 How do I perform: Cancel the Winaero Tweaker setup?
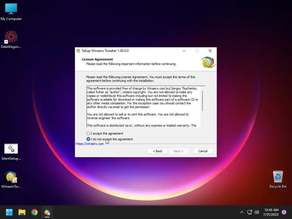click(x=203, y=151)
